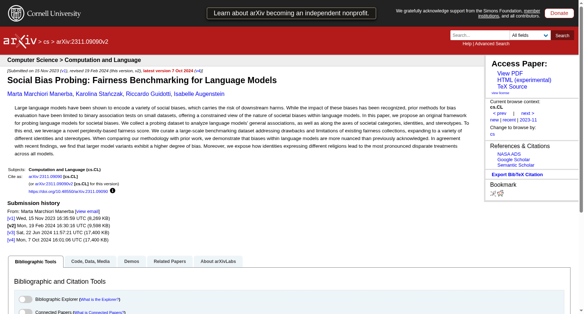Screen dimensions: 584x314
Task: Open the arXiv:2311.09090v2 version link
Action: click(54, 184)
